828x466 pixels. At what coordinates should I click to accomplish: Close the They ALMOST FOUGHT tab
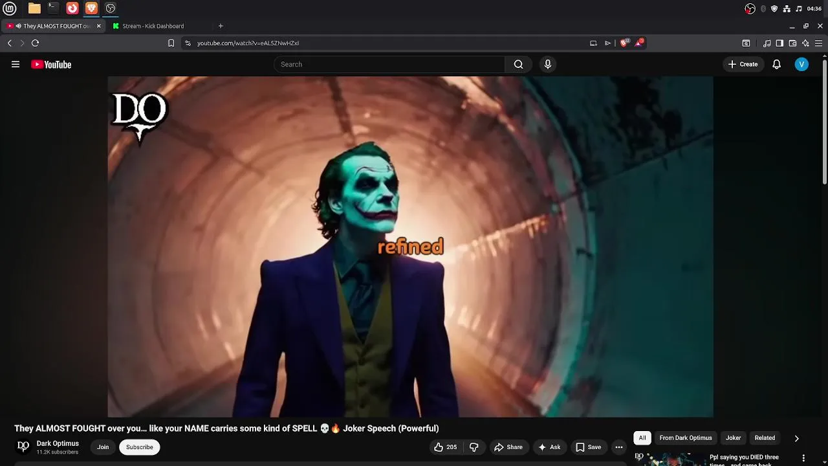coord(99,26)
